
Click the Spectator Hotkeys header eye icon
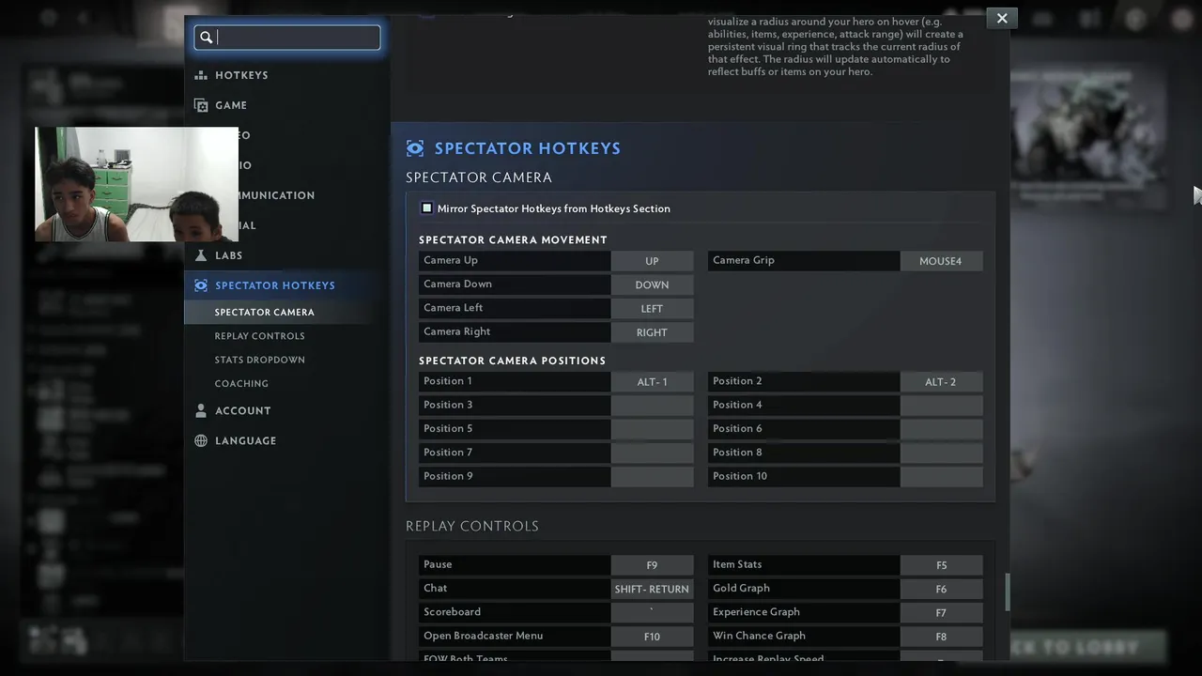tap(415, 148)
